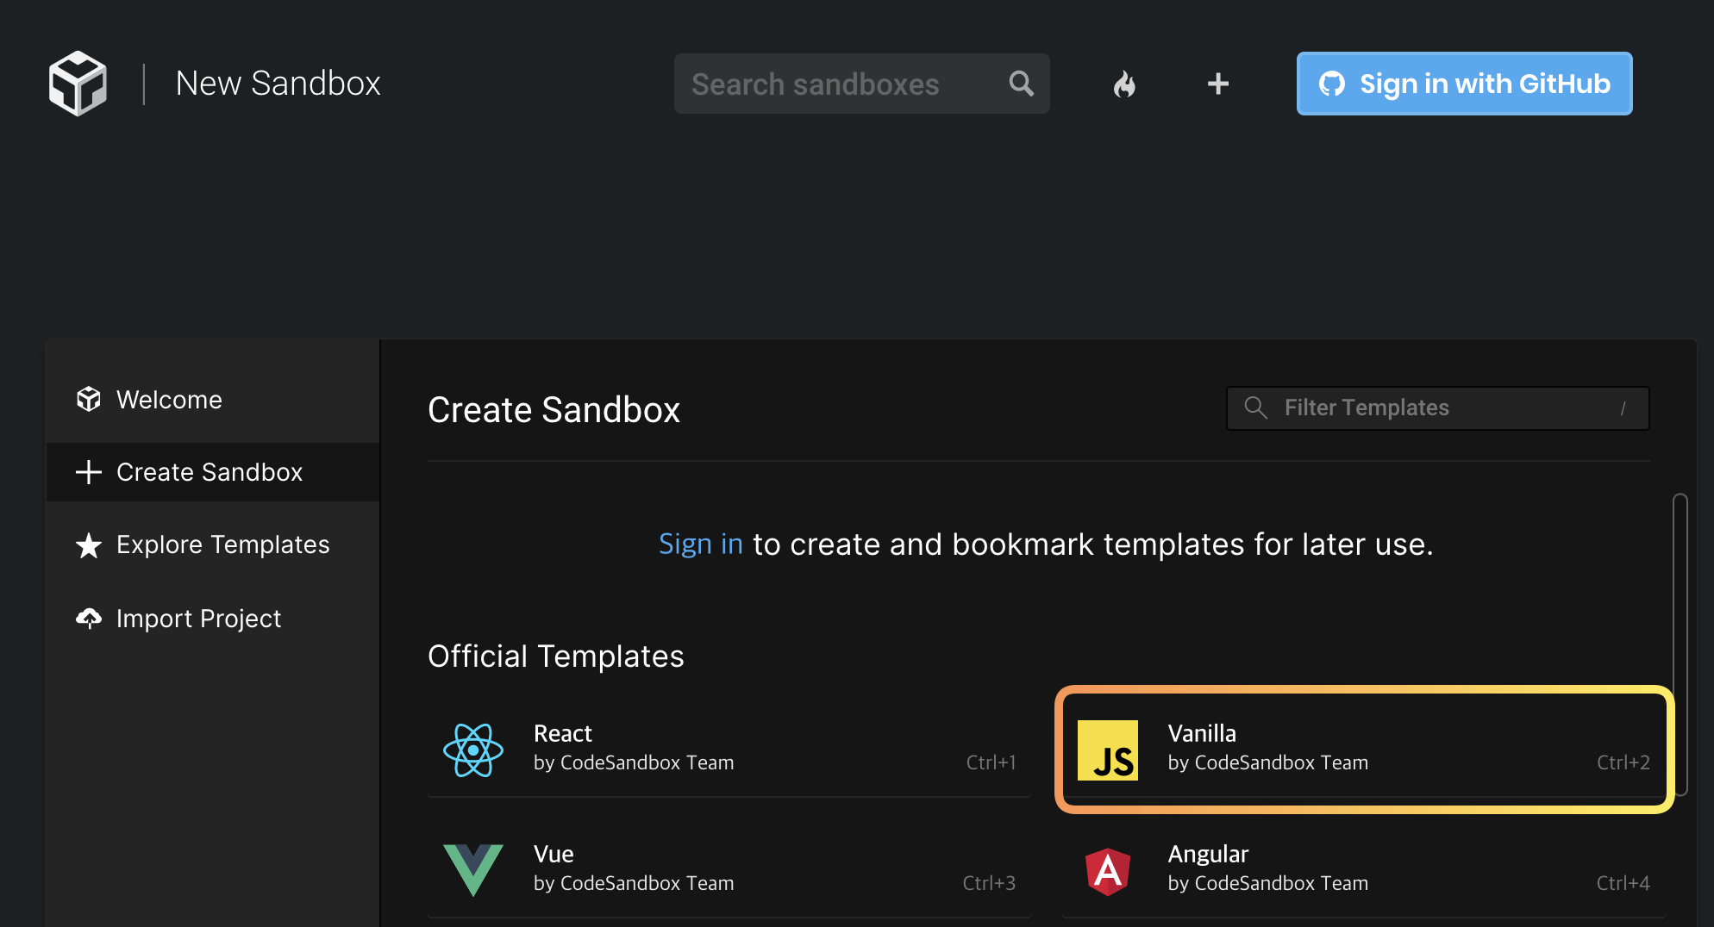Click the CodeSandbox cube logo
Image resolution: width=1714 pixels, height=927 pixels.
point(78,84)
